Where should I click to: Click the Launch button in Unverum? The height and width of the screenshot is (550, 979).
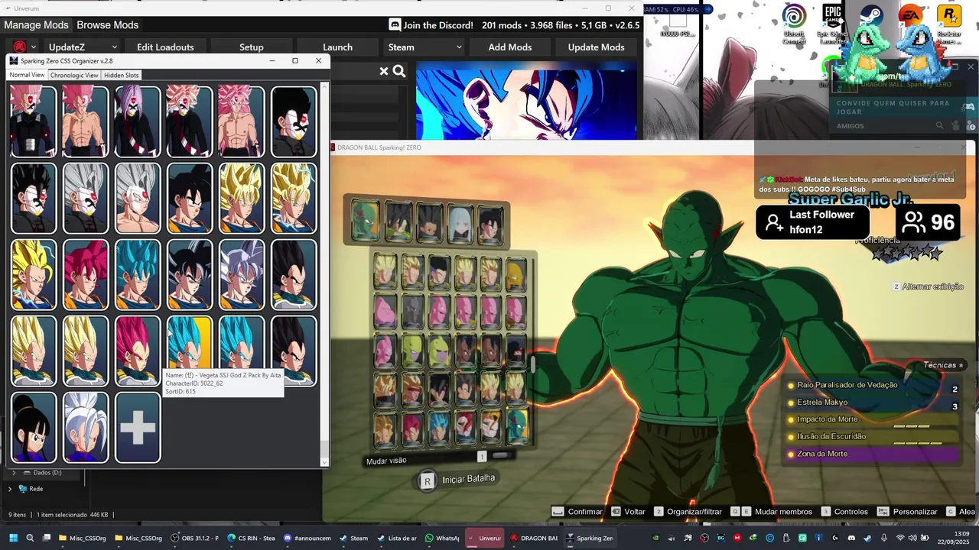pos(337,47)
